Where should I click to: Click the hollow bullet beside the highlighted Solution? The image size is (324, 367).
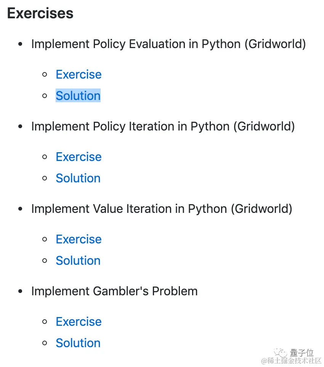point(45,96)
